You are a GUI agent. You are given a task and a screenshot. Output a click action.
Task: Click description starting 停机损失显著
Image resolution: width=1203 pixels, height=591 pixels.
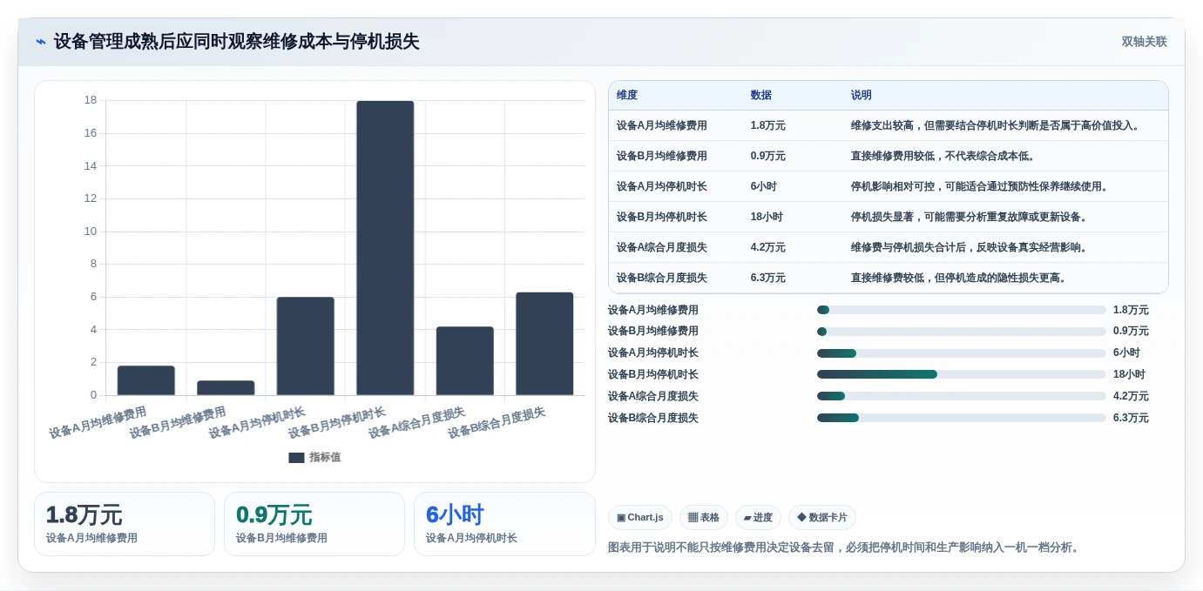coord(970,218)
